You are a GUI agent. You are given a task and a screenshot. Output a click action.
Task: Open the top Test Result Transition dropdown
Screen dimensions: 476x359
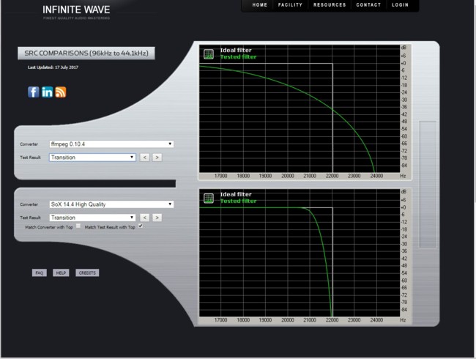pos(92,158)
